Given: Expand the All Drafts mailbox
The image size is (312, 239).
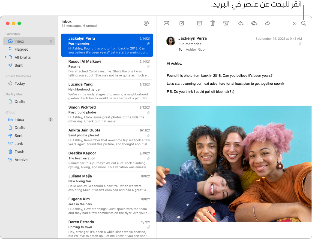Looking at the screenshot, I should pos(5,57).
